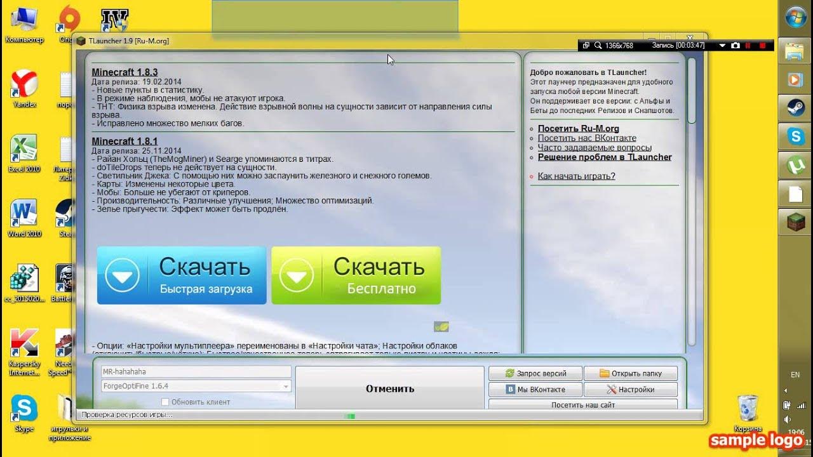813x457 pixels.
Task: Click the Windows Start orb
Action: (796, 17)
